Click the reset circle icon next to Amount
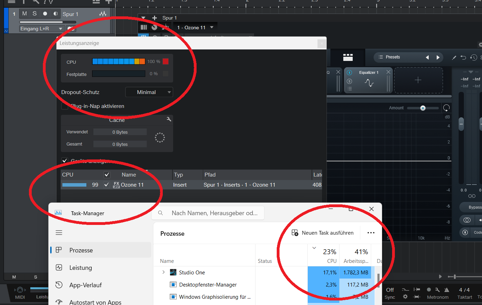The width and height of the screenshot is (482, 305). click(x=446, y=108)
